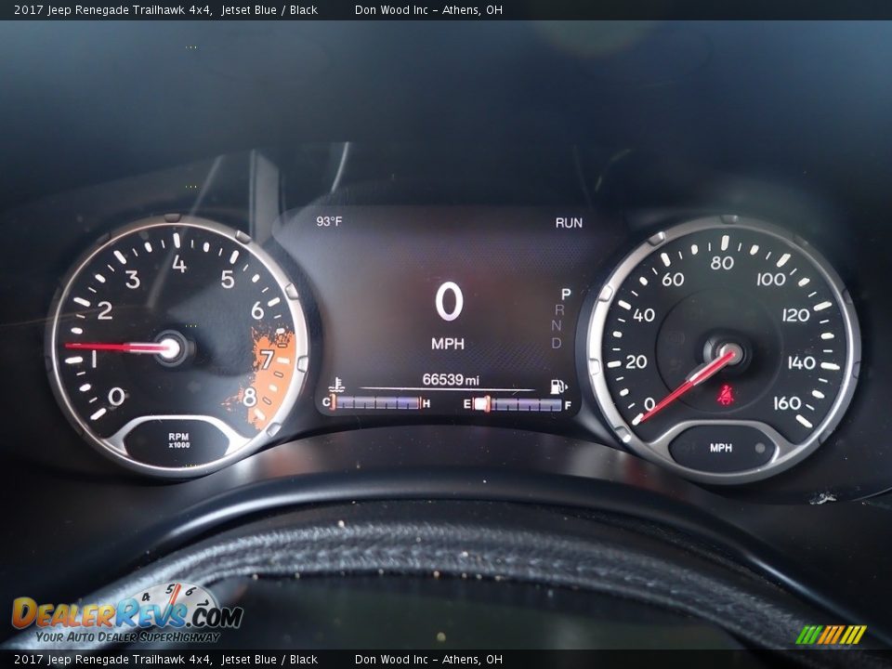Click the fuel pump icon
Image resolution: width=892 pixels, height=669 pixels.
pos(558,387)
